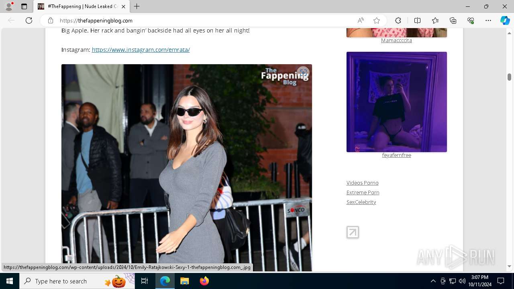
Task: Close the #TheFappening browser tab
Action: point(123,6)
